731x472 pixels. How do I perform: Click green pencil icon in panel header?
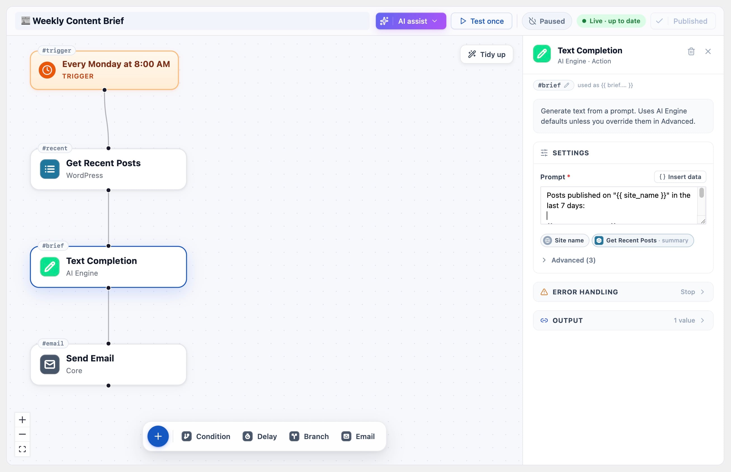pyautogui.click(x=542, y=54)
